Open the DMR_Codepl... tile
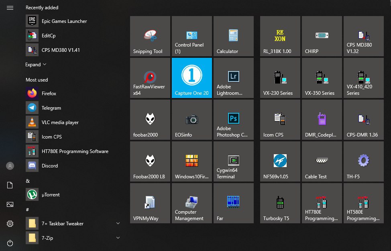391x251 pixels. (322, 120)
